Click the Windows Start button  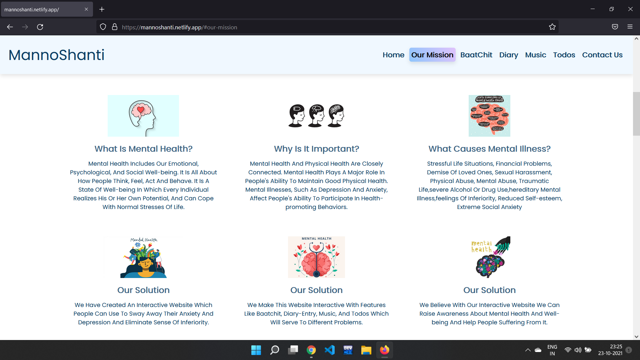click(x=256, y=350)
